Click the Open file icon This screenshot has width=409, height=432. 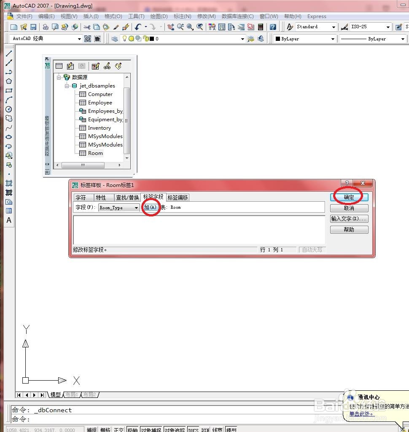(x=24, y=27)
